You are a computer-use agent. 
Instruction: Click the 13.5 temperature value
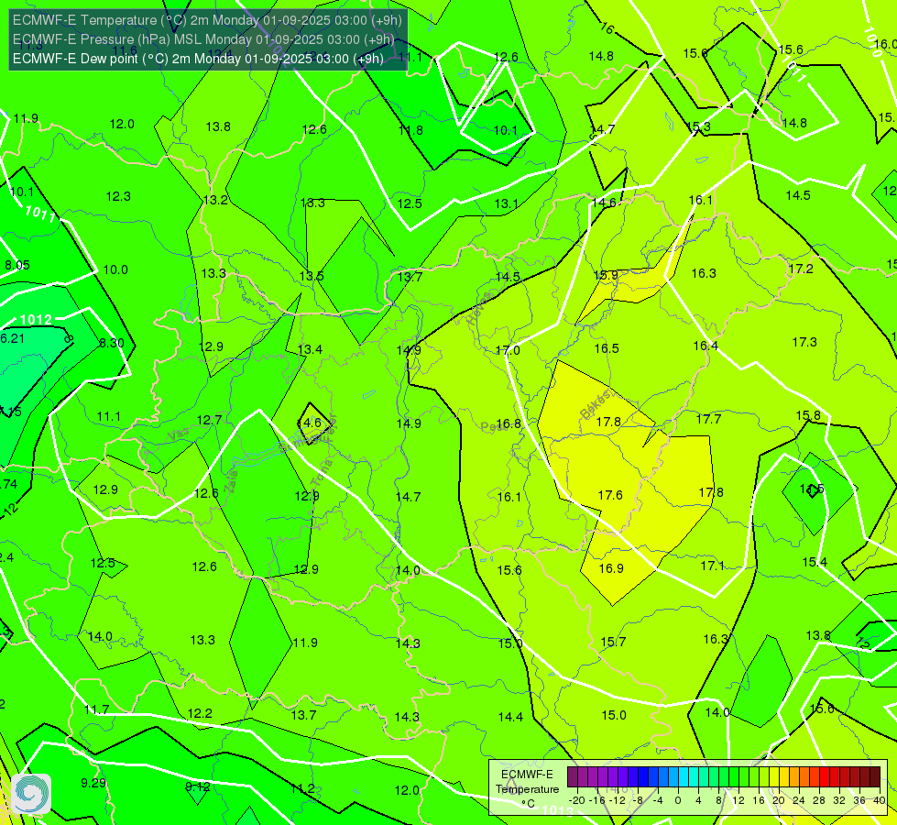pyautogui.click(x=312, y=276)
